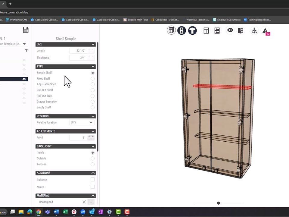Viewport: 289px width, 217px height.
Task: Click the dark T-shaped toolbar icon
Action: [x=192, y=30]
